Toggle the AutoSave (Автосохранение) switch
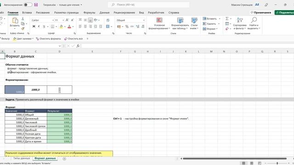The height and width of the screenshot is (165, 294). point(28,5)
